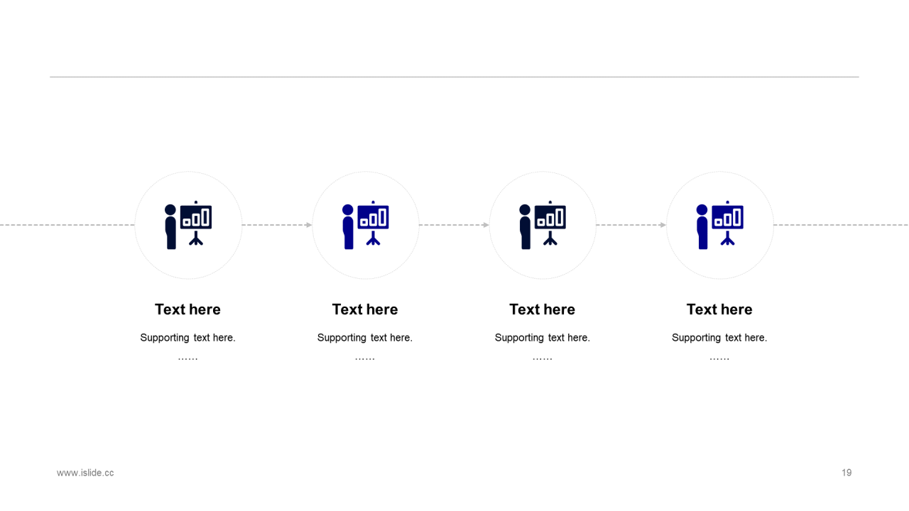Click the arrowhead pointing to third circle
The width and height of the screenshot is (909, 511).
[x=486, y=225]
